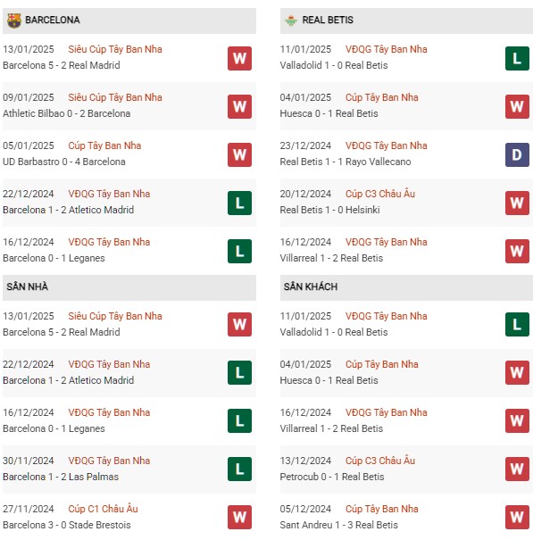Click the W badge for Barcelona 3-0 Stade Brestois
The width and height of the screenshot is (533, 540).
click(239, 517)
